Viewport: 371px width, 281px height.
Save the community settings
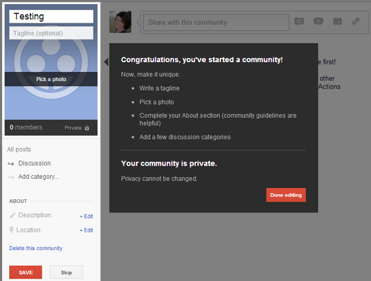(26, 272)
